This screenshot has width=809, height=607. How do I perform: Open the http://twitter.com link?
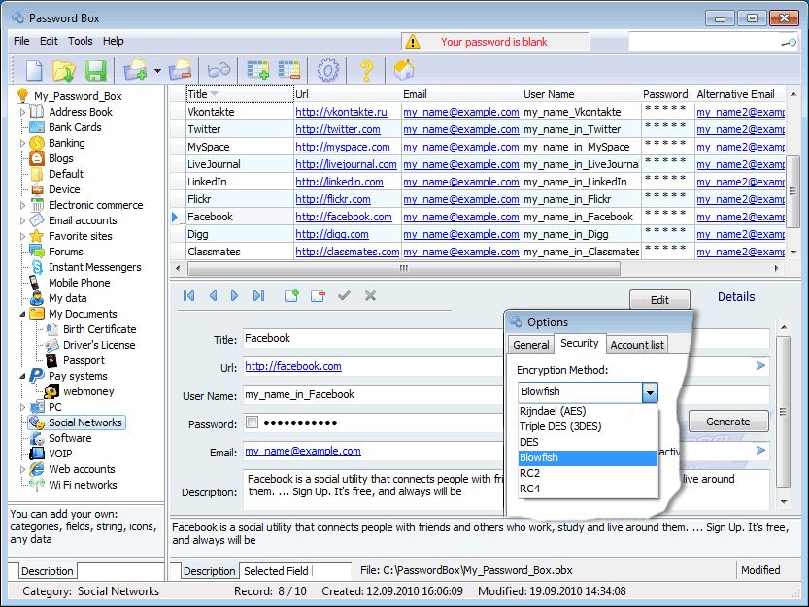coord(338,129)
